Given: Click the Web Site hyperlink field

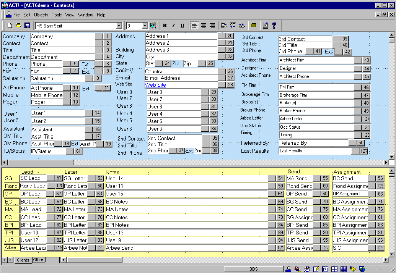Looking at the screenshot, I should coord(181,85).
